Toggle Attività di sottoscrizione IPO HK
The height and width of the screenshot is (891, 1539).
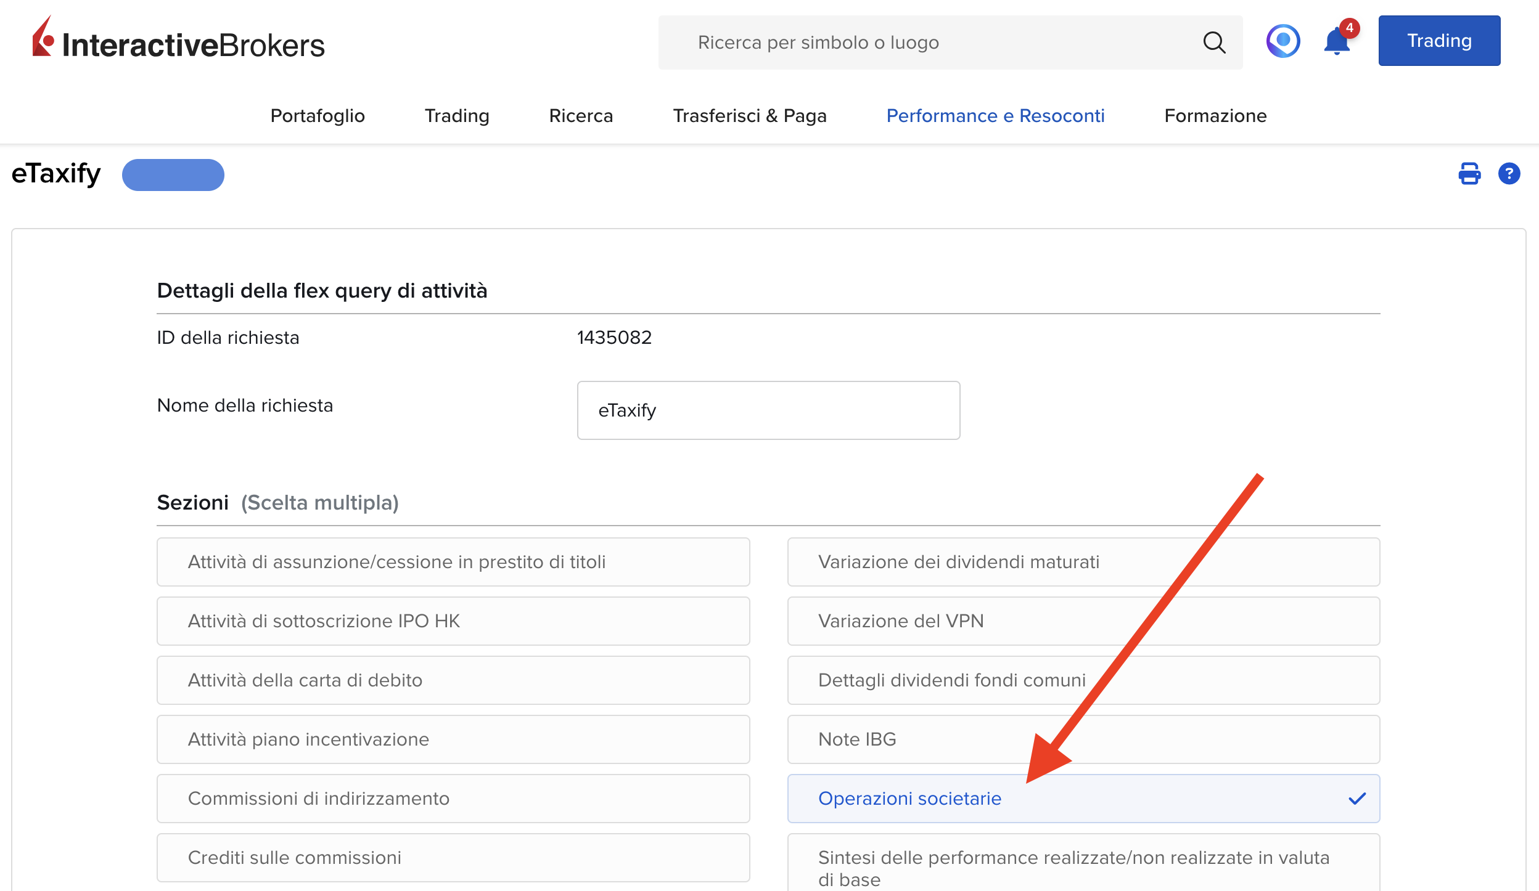(453, 621)
